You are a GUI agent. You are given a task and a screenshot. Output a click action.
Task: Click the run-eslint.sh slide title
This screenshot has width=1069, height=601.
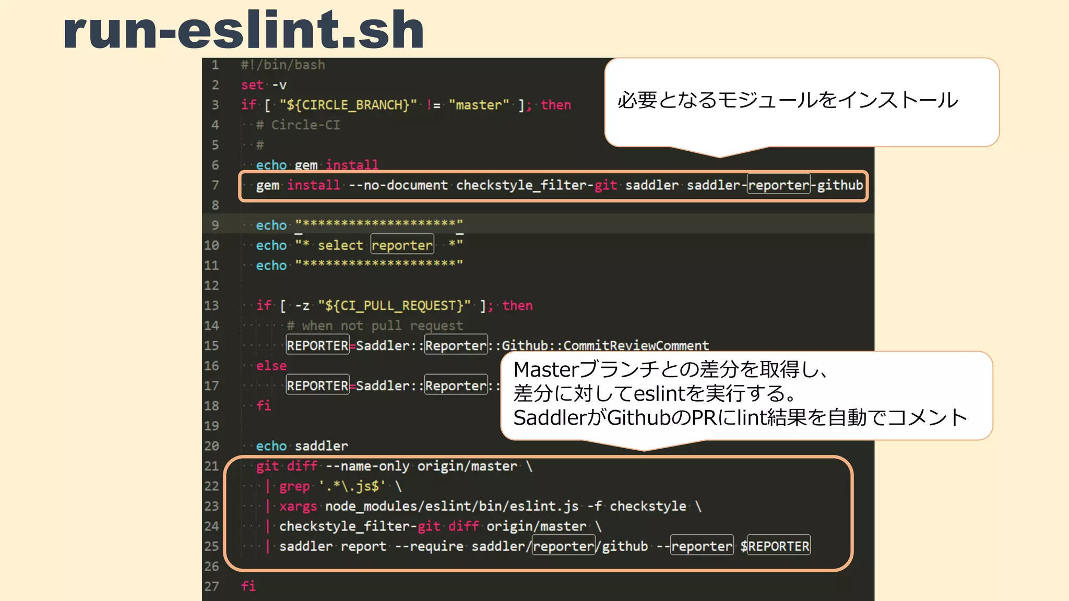coord(243,30)
